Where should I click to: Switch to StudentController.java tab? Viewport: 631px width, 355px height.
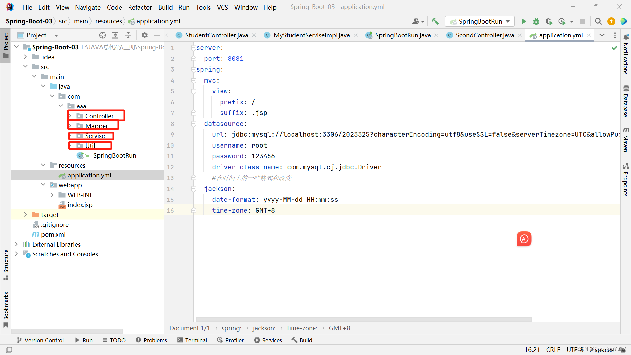click(217, 35)
